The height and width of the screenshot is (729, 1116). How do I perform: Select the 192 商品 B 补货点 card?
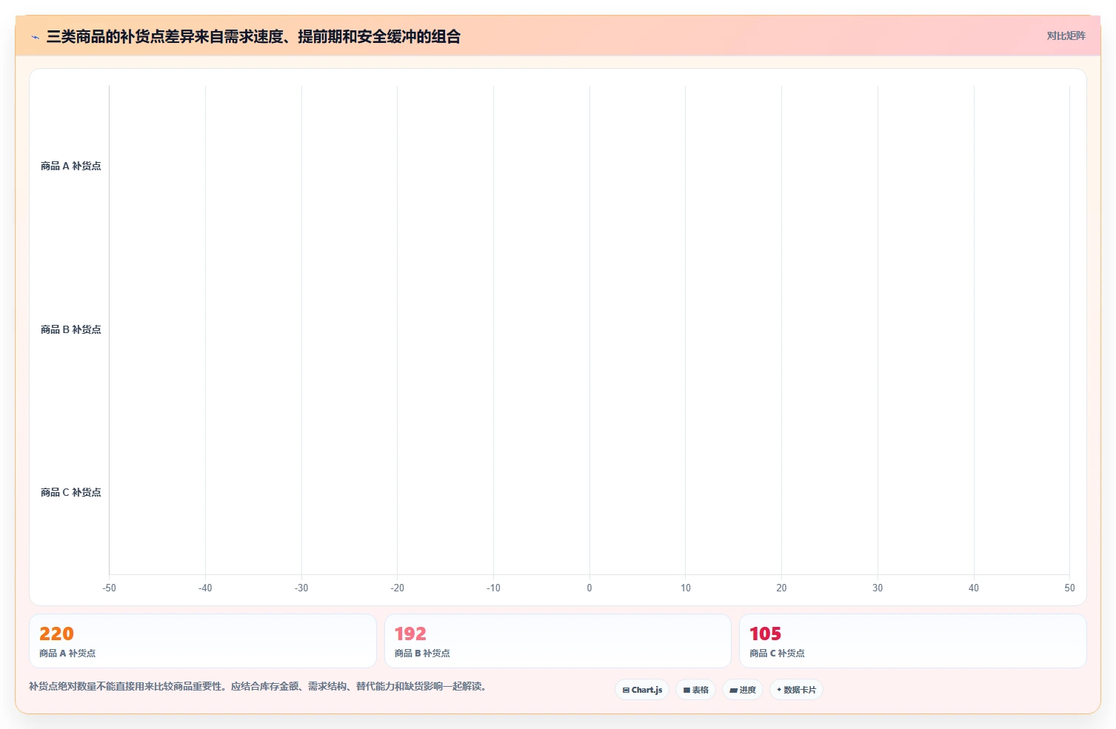(x=558, y=641)
